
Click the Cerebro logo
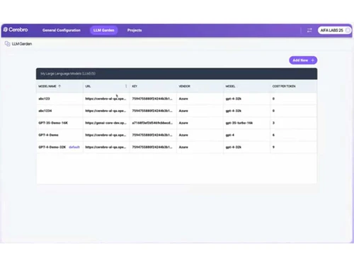pos(16,30)
